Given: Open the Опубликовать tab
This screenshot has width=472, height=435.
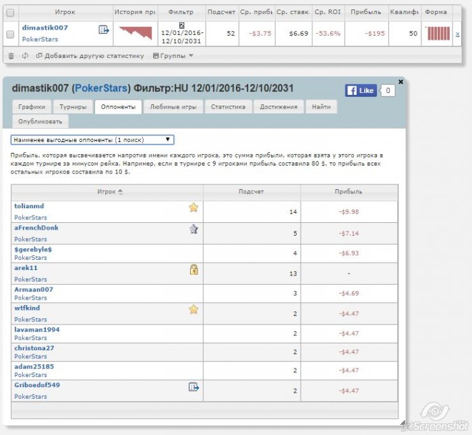Looking at the screenshot, I should tap(40, 121).
